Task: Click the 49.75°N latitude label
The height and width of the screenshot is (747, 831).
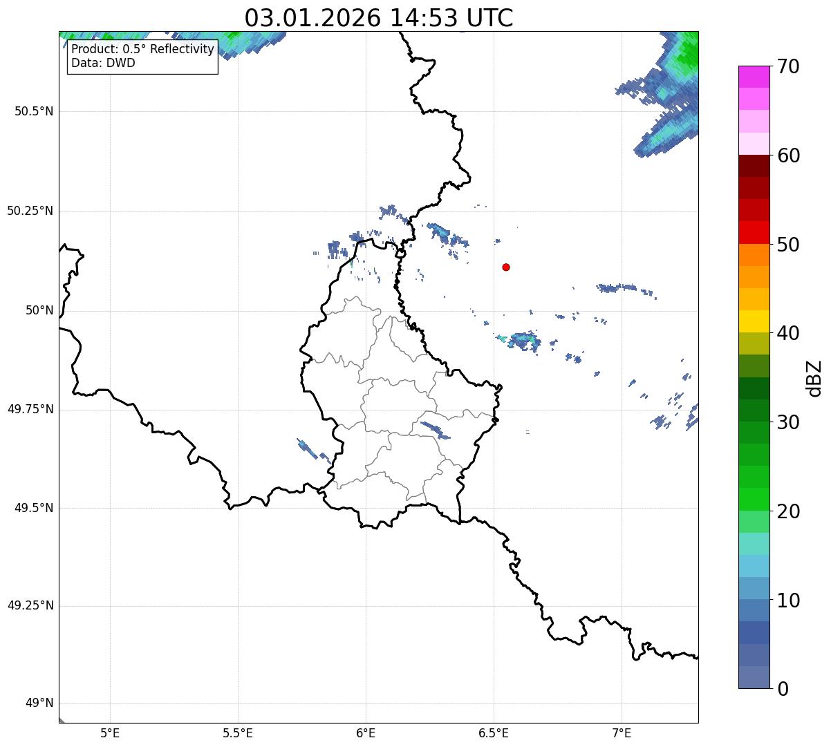Action: click(30, 409)
